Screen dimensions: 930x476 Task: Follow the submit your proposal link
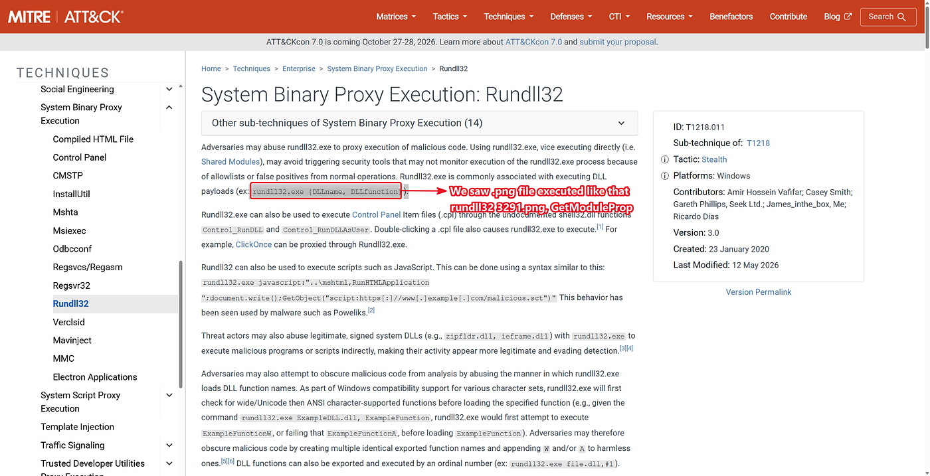click(x=618, y=42)
